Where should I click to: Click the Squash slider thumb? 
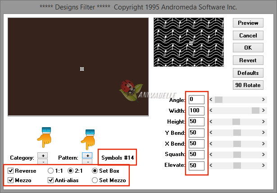237,154
